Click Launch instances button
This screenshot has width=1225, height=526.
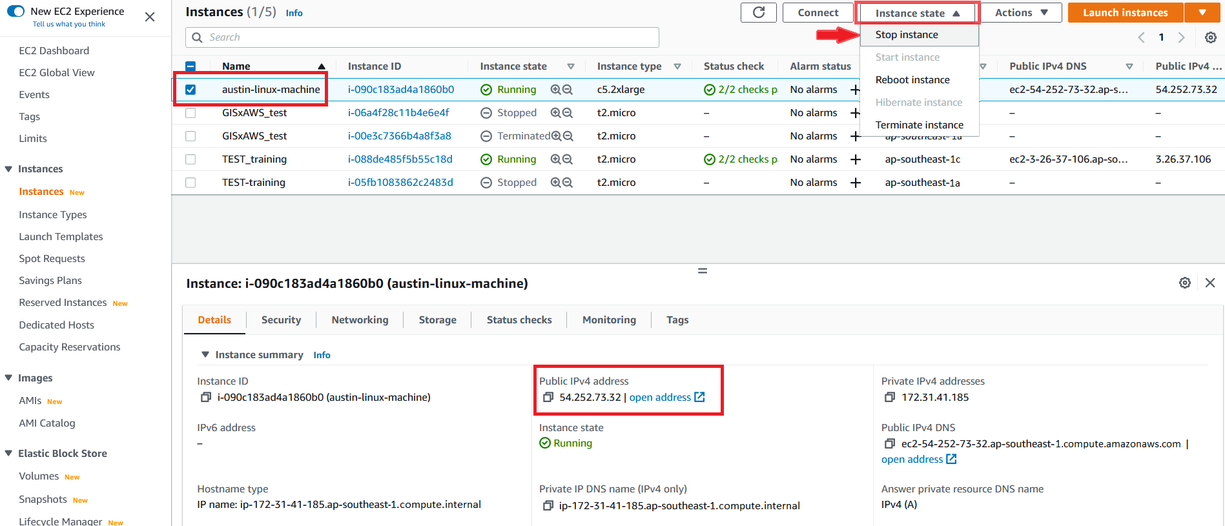[1126, 12]
